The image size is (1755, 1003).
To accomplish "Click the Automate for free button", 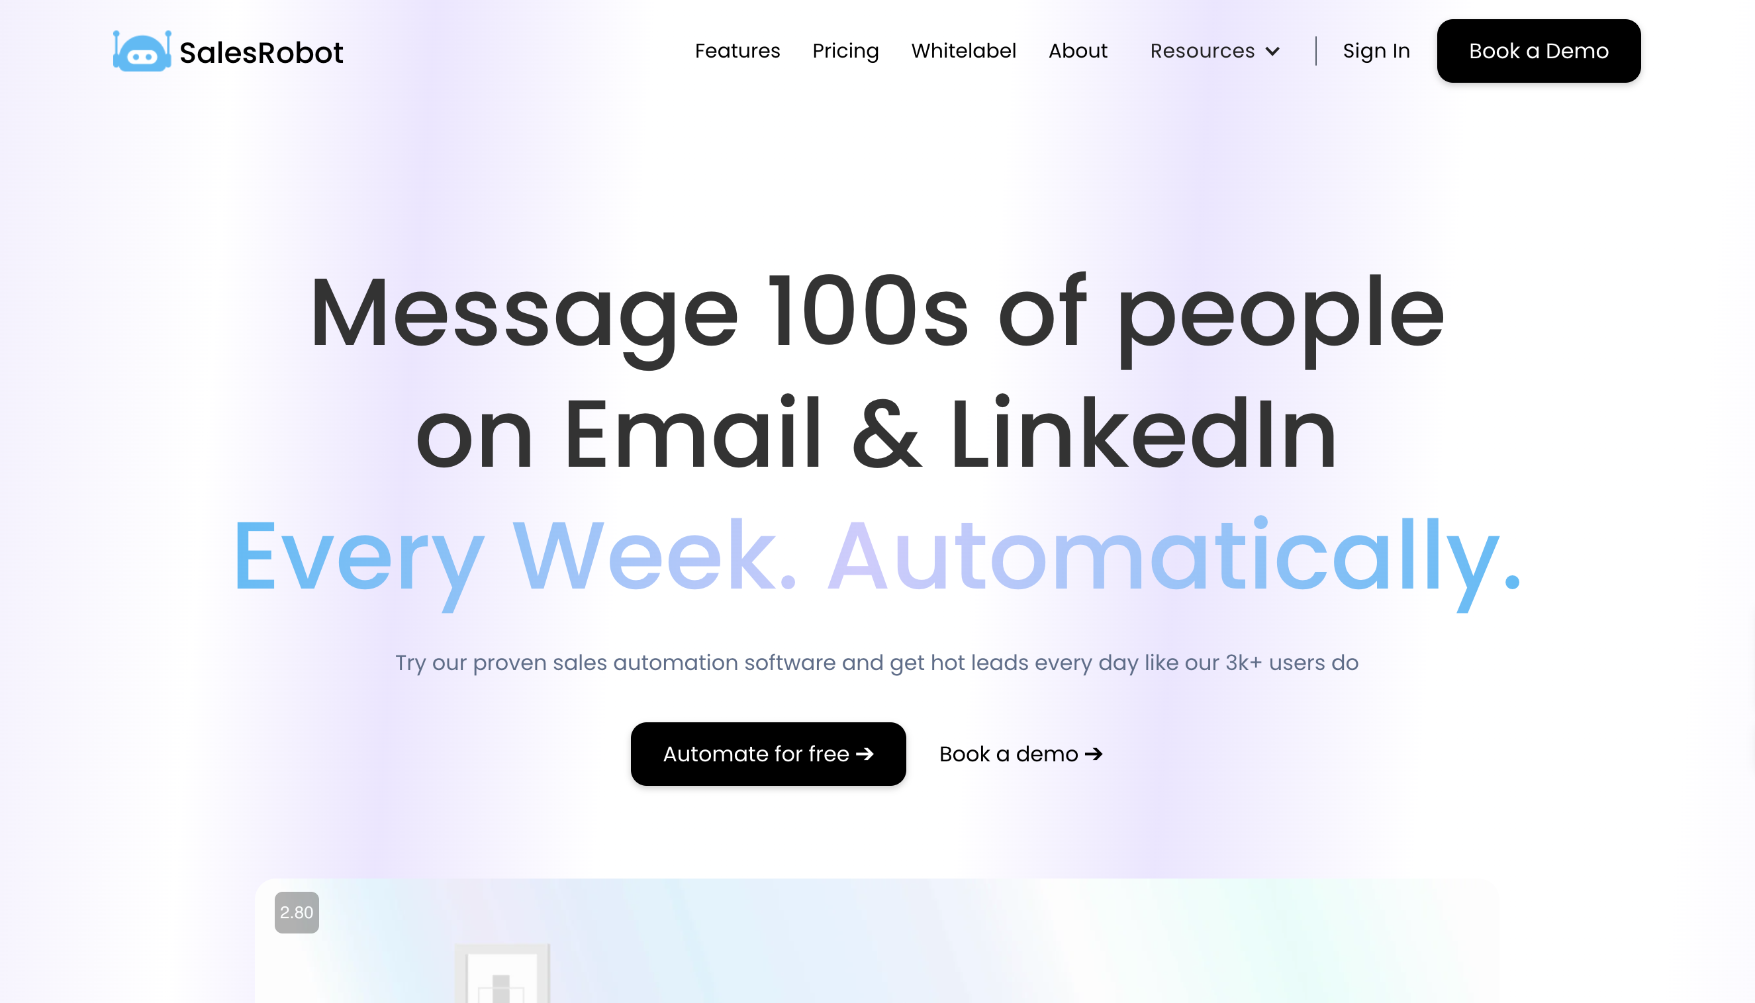I will (768, 753).
